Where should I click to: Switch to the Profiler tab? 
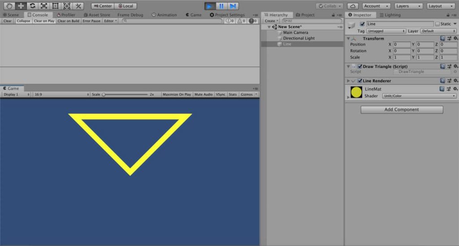66,15
